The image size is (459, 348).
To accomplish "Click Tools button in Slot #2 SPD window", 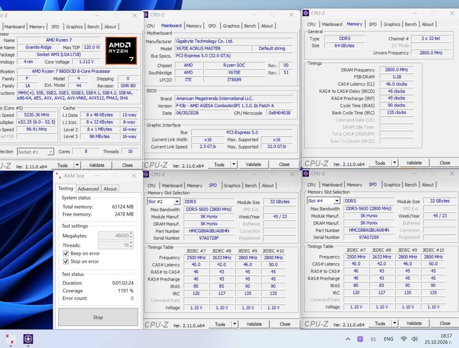I will point(220,324).
